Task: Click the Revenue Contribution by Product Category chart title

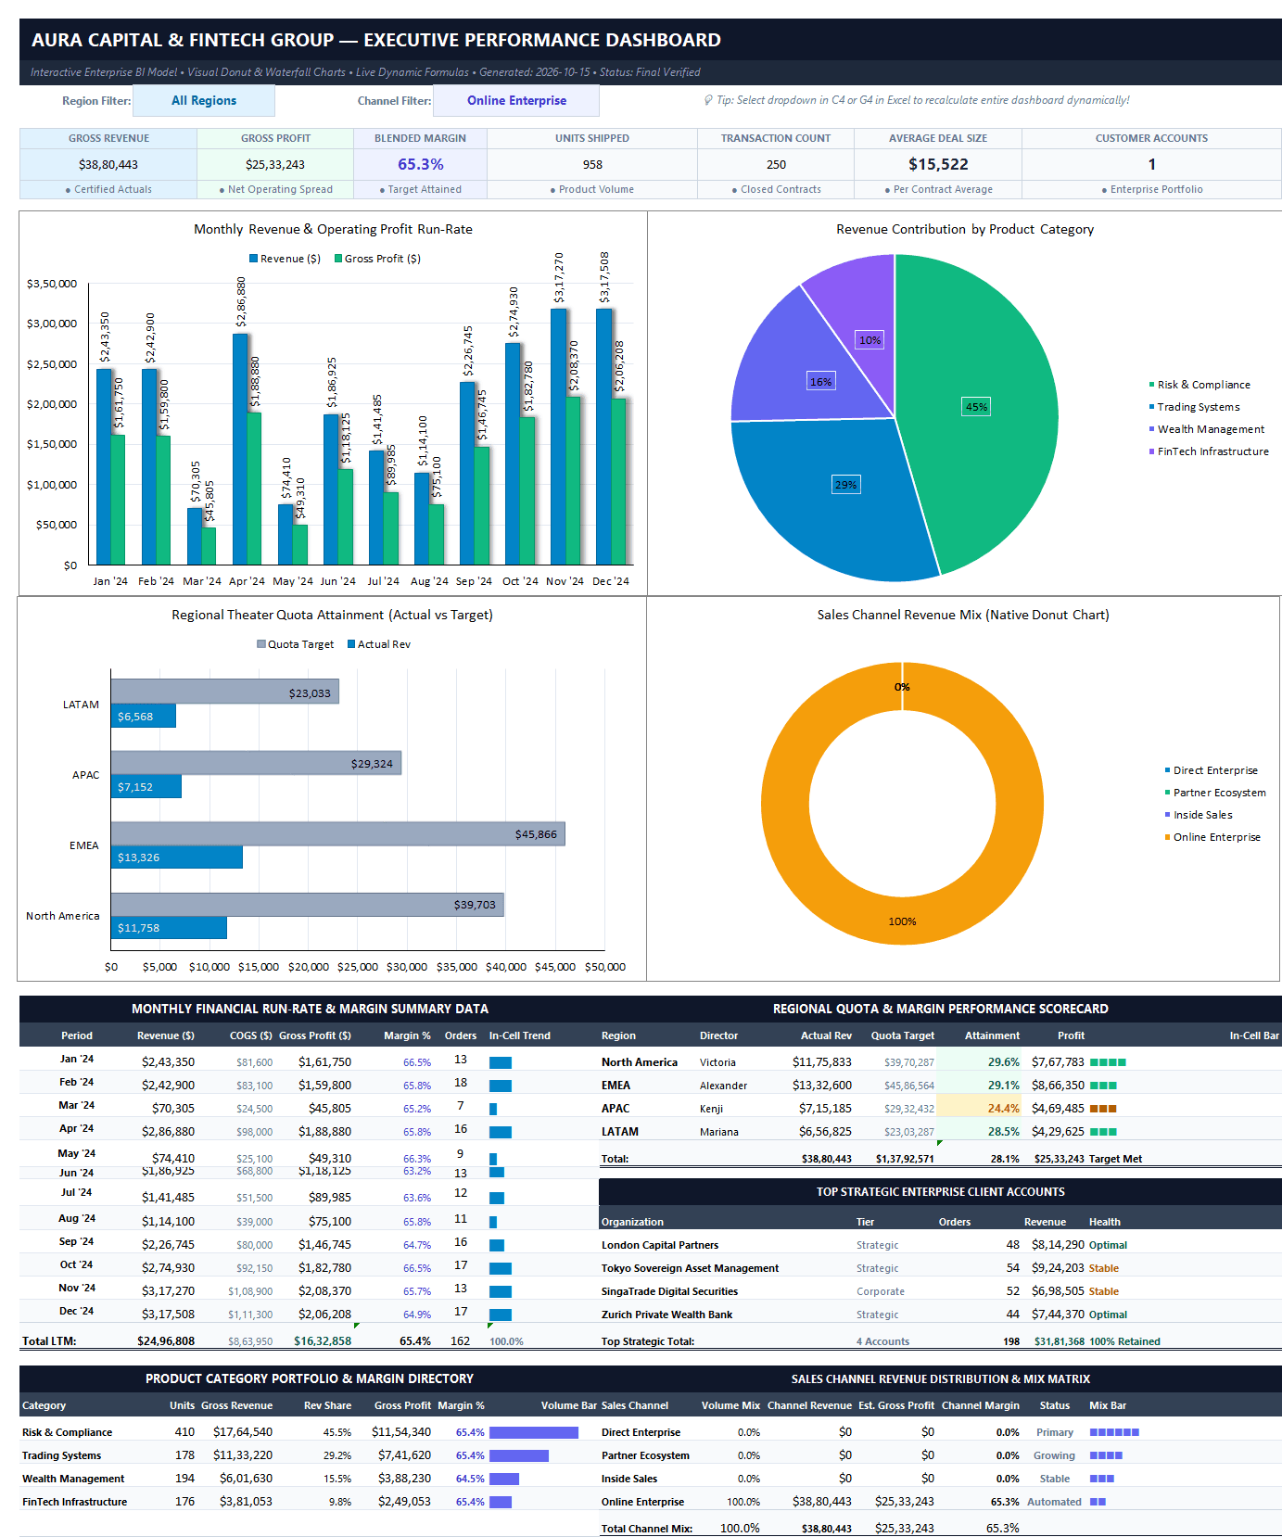Action: click(965, 229)
